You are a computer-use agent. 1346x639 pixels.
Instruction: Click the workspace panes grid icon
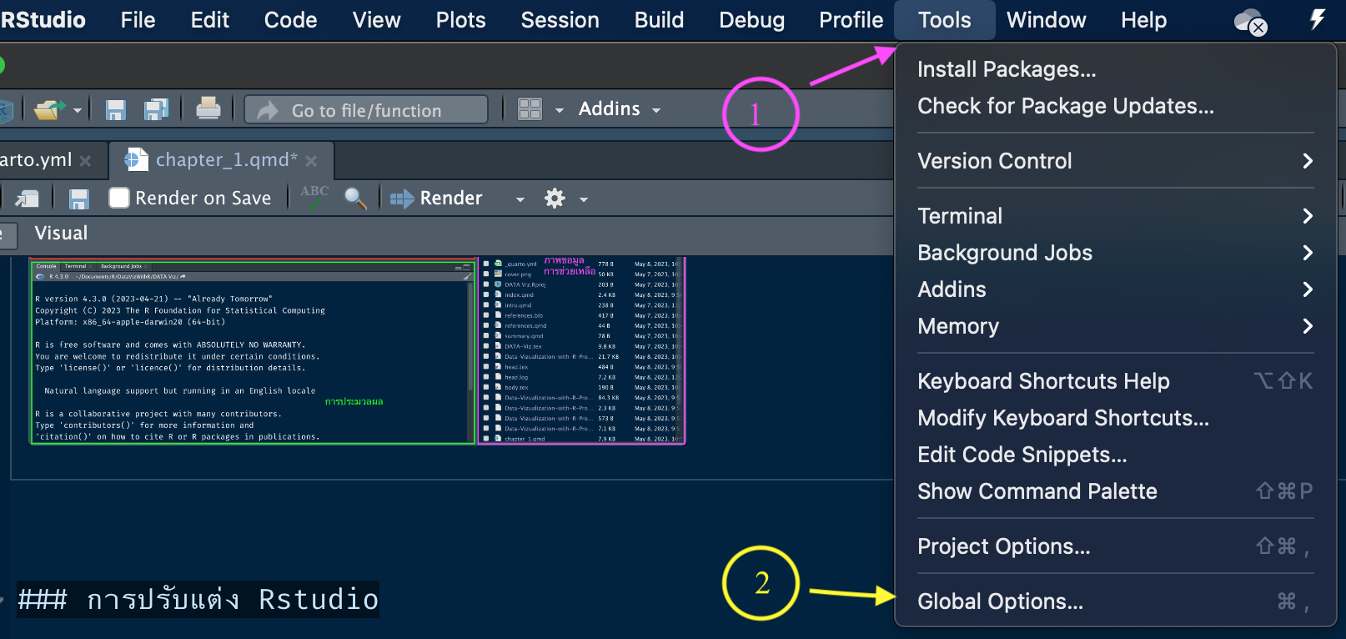pos(530,109)
